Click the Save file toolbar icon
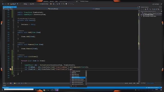This screenshot has height=92, width=164. [x=13, y=4]
